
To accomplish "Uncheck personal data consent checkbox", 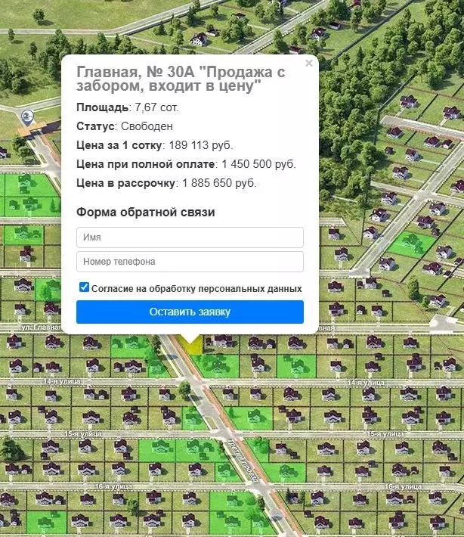I will click(84, 287).
